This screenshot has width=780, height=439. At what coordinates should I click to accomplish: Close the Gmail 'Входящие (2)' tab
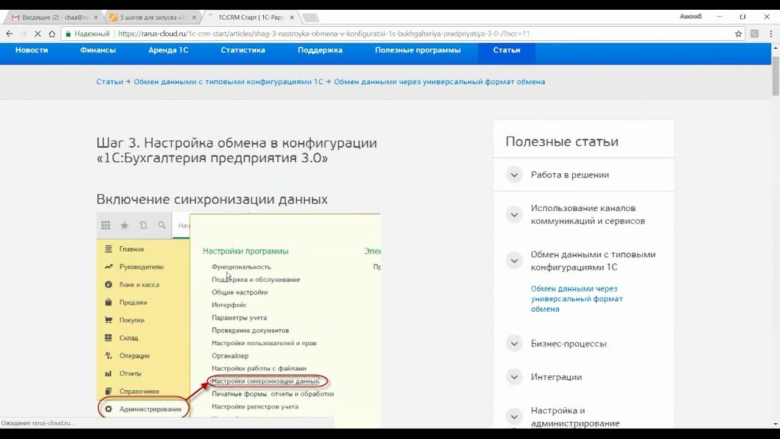pyautogui.click(x=97, y=18)
